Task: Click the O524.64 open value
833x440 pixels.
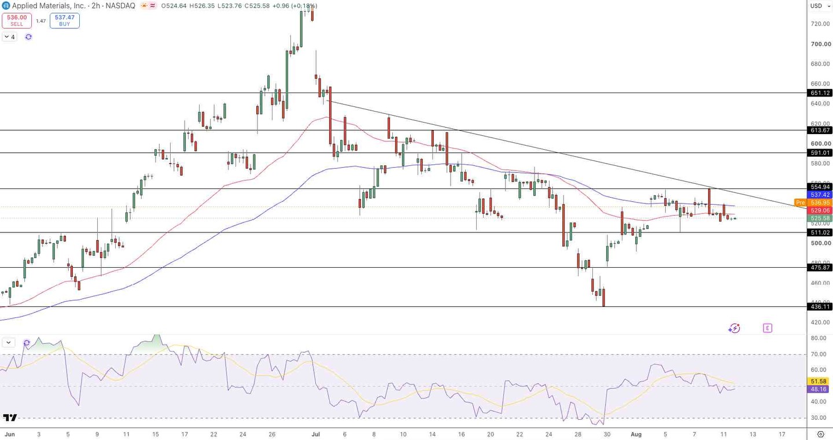Action: click(174, 6)
